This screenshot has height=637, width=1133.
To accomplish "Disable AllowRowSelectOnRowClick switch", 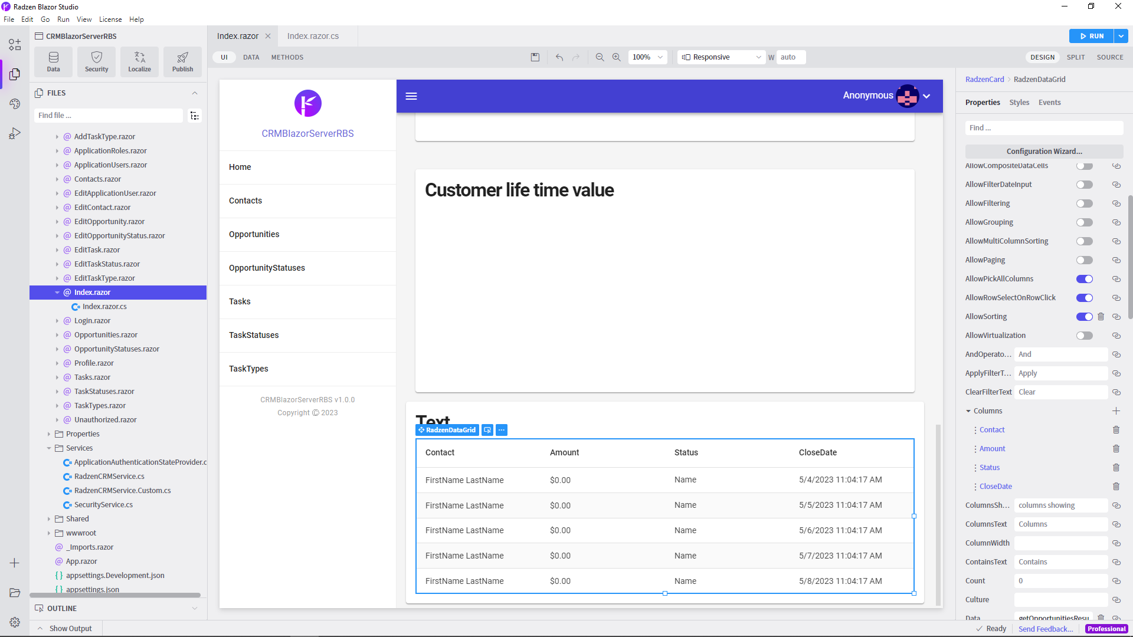I will pos(1084,298).
